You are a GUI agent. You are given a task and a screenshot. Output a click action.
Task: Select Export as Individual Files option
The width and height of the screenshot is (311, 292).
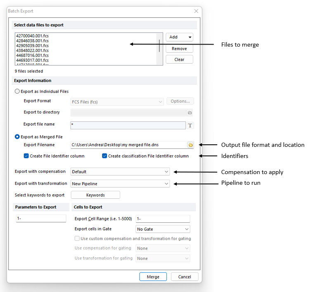coord(17,92)
